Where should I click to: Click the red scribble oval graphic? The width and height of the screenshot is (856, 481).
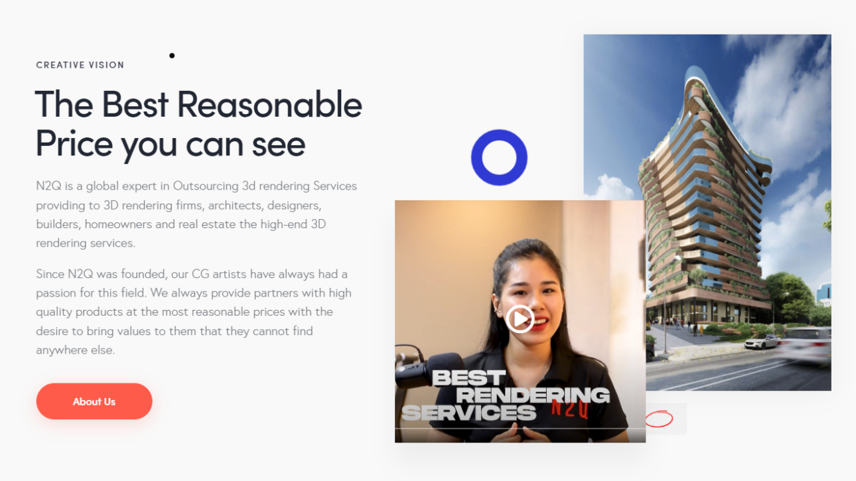(660, 419)
